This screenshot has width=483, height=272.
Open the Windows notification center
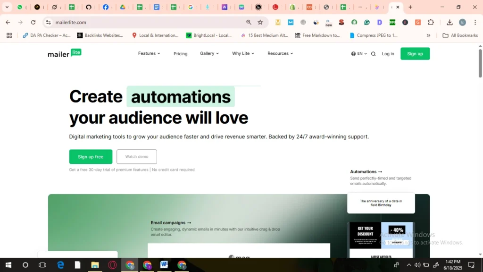click(471, 265)
